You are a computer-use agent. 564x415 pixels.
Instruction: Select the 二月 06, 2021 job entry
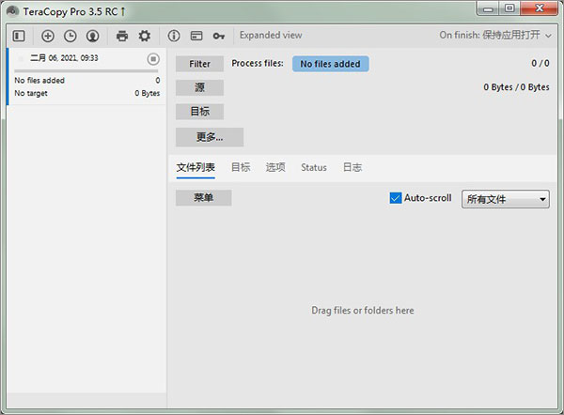pos(86,77)
